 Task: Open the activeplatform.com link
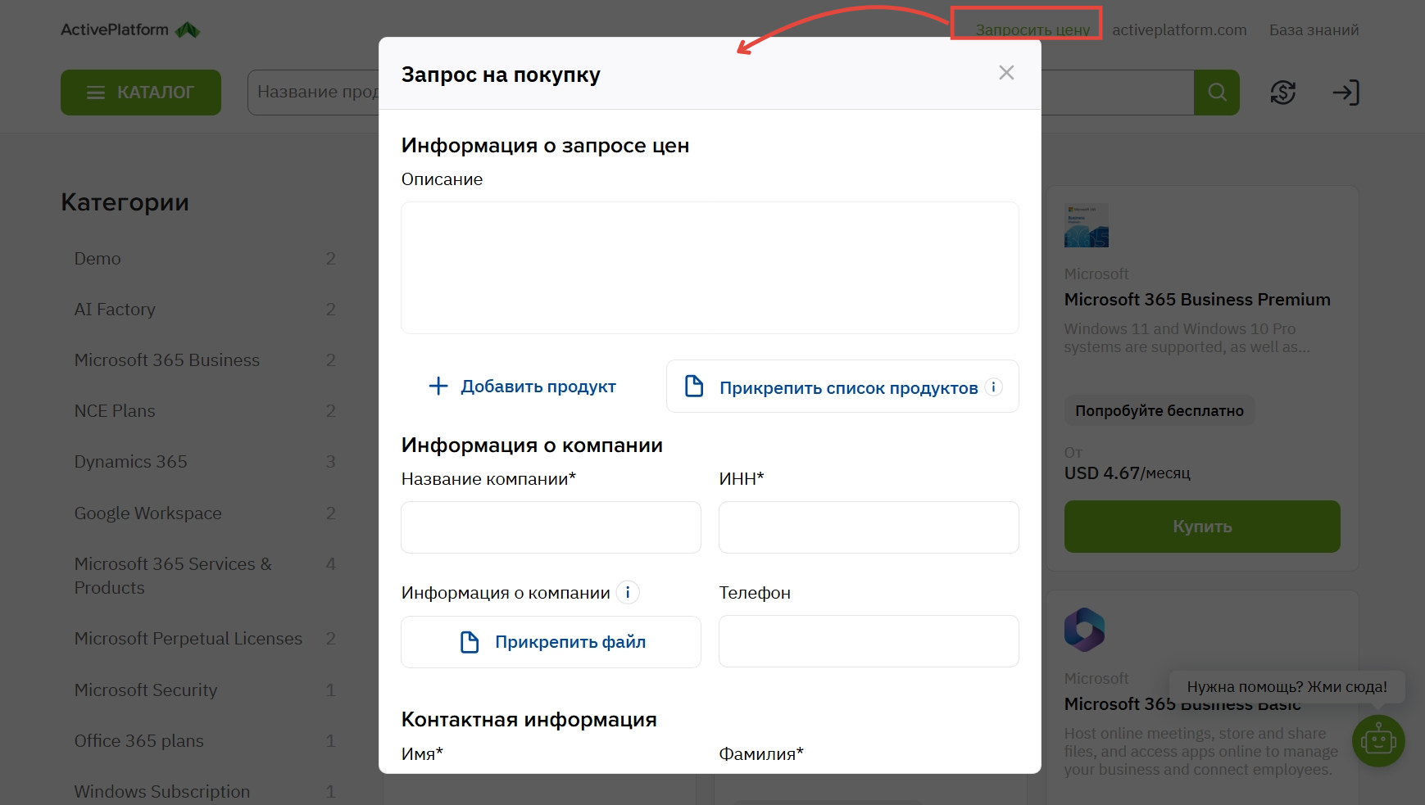pyautogui.click(x=1179, y=30)
